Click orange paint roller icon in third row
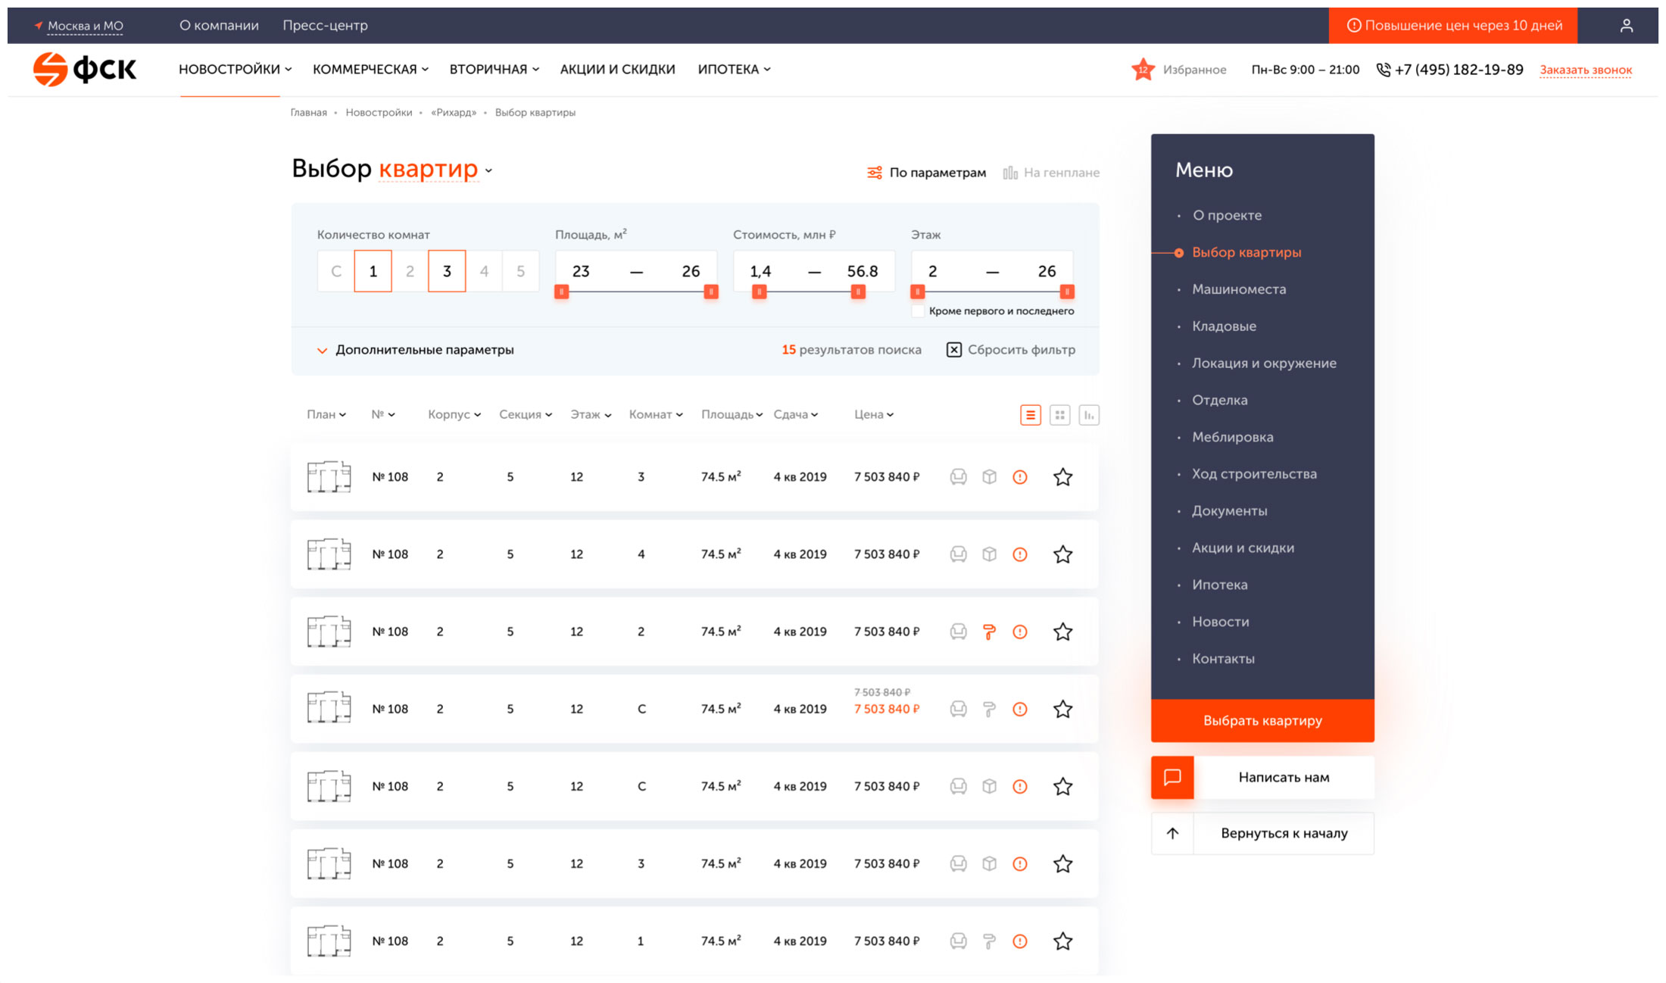The height and width of the screenshot is (983, 1666). coord(989,632)
